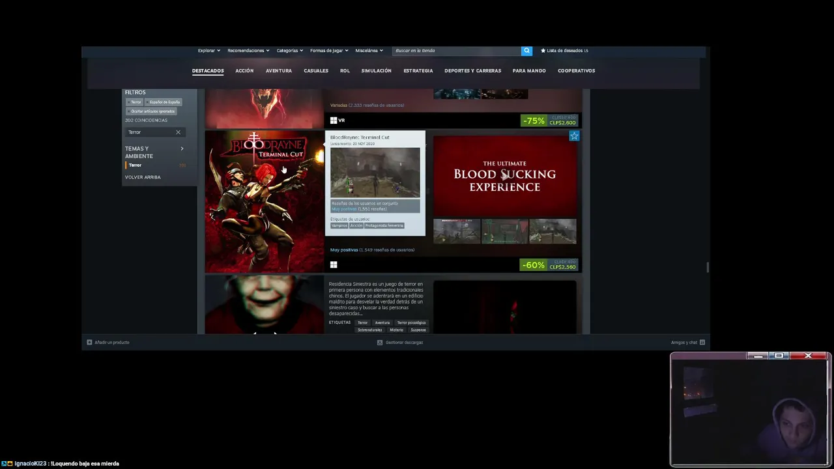Open the BloodRayne Terminal Cut cover image
Image resolution: width=834 pixels, height=469 pixels.
coord(265,201)
